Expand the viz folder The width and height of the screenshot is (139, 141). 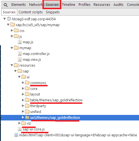click(19, 123)
